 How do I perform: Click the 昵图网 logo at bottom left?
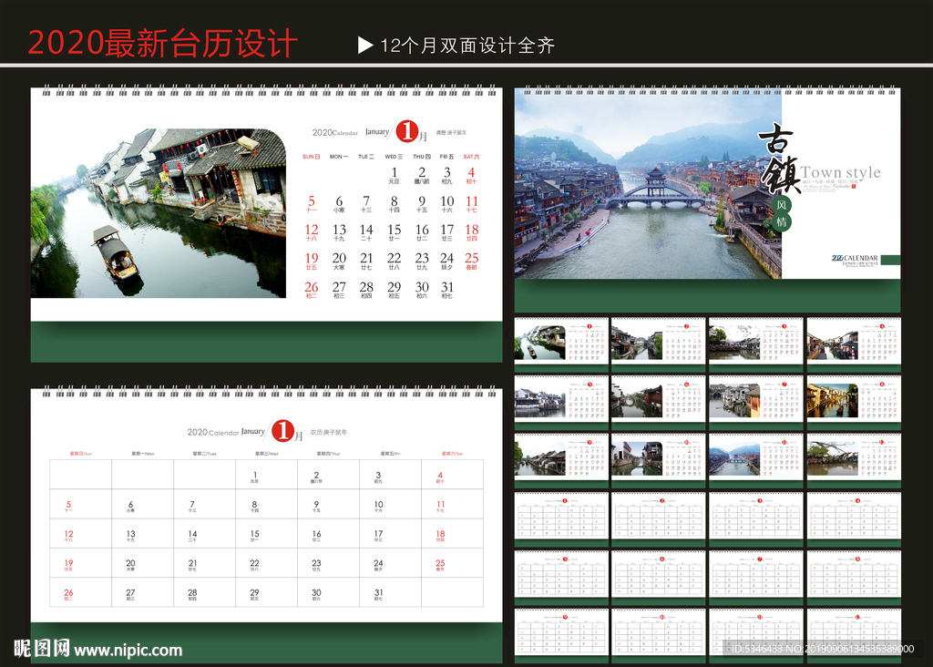[x=42, y=649]
